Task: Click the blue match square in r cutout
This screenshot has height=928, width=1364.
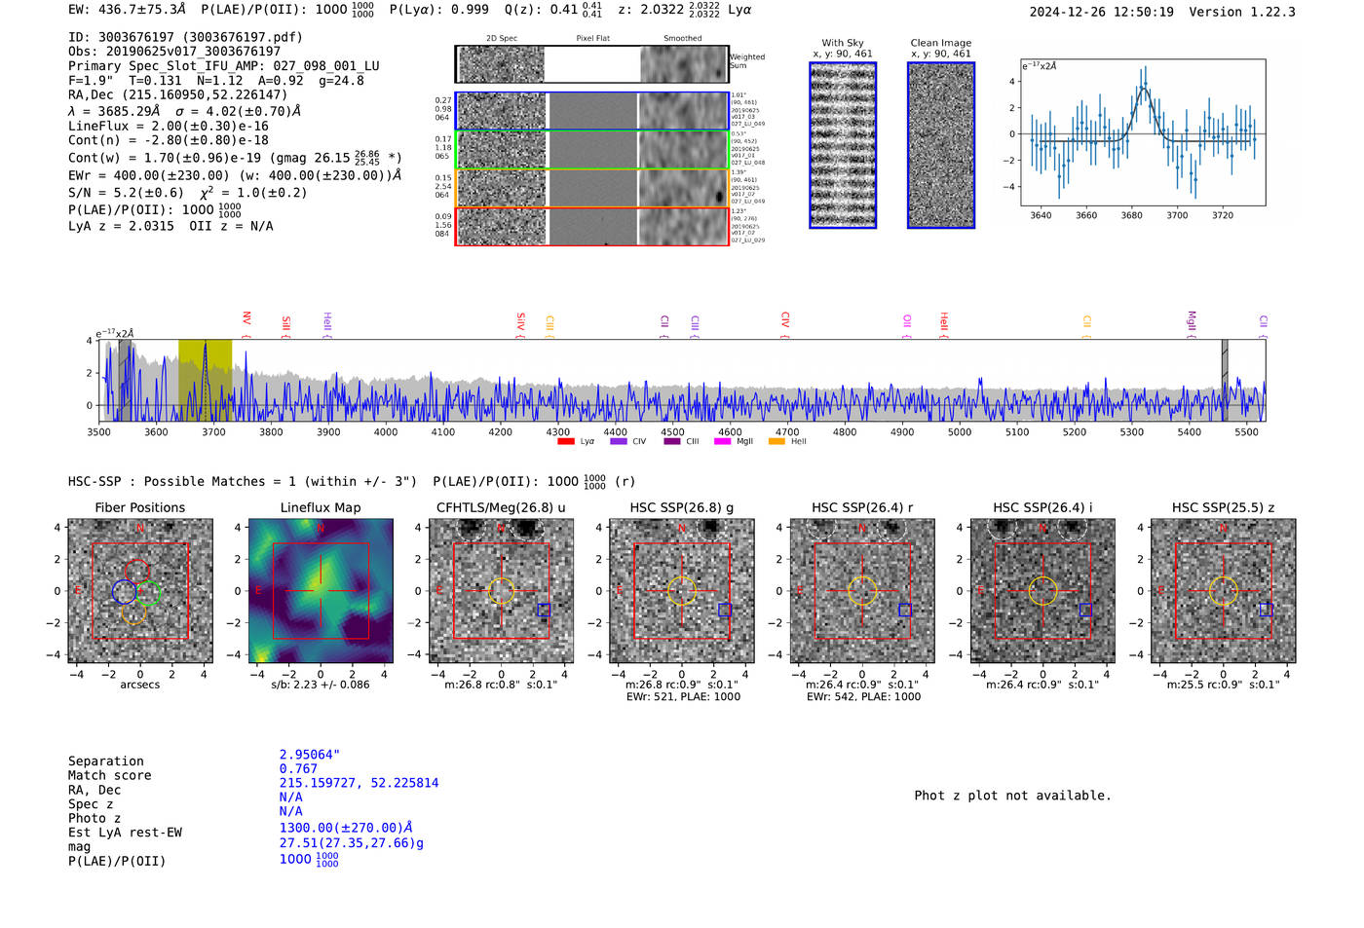Action: point(905,610)
